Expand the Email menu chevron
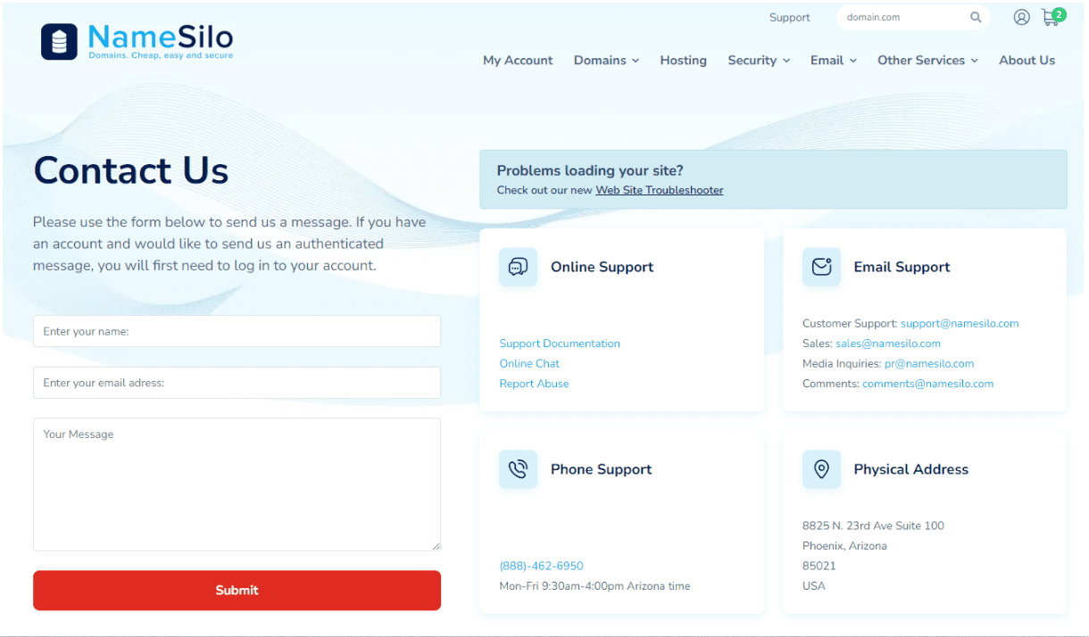Viewport: 1089px width, 637px height. (853, 61)
